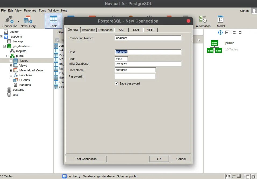Select the docker connection
257x179 pixels.
coord(14,32)
